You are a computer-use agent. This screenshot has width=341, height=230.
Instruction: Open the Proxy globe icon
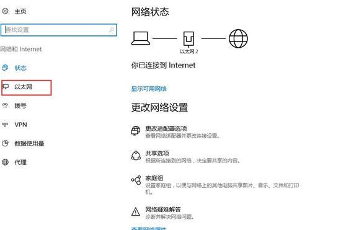tap(5, 162)
